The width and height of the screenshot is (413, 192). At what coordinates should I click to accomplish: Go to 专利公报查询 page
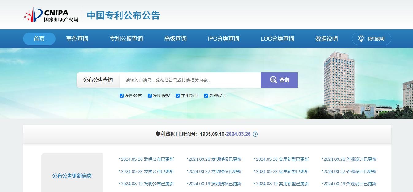126,39
